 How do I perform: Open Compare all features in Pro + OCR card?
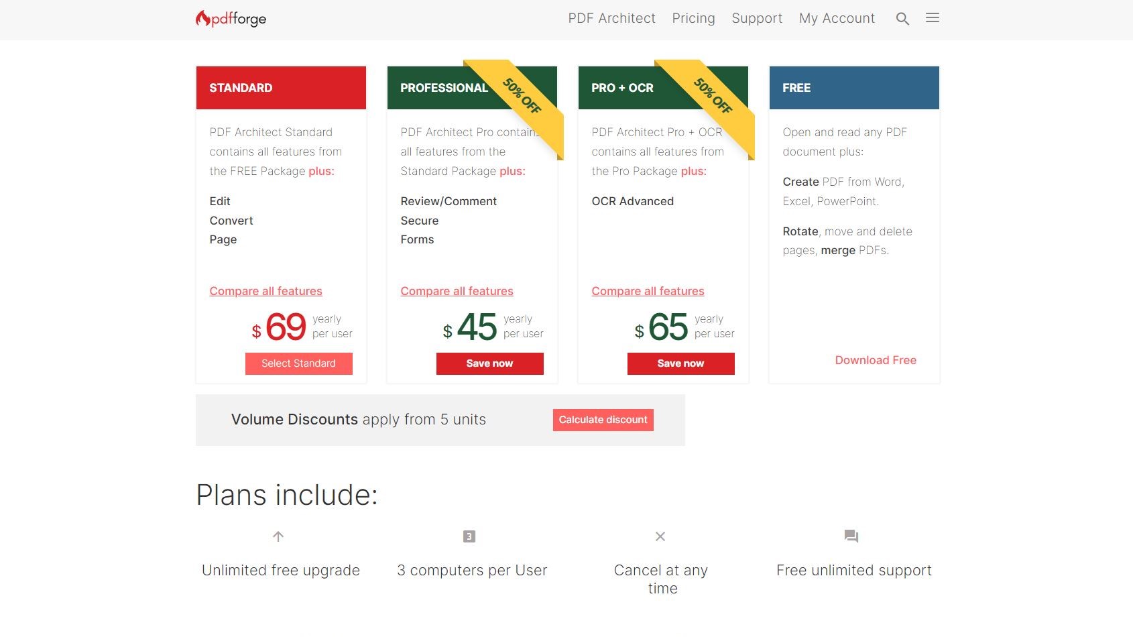648,291
